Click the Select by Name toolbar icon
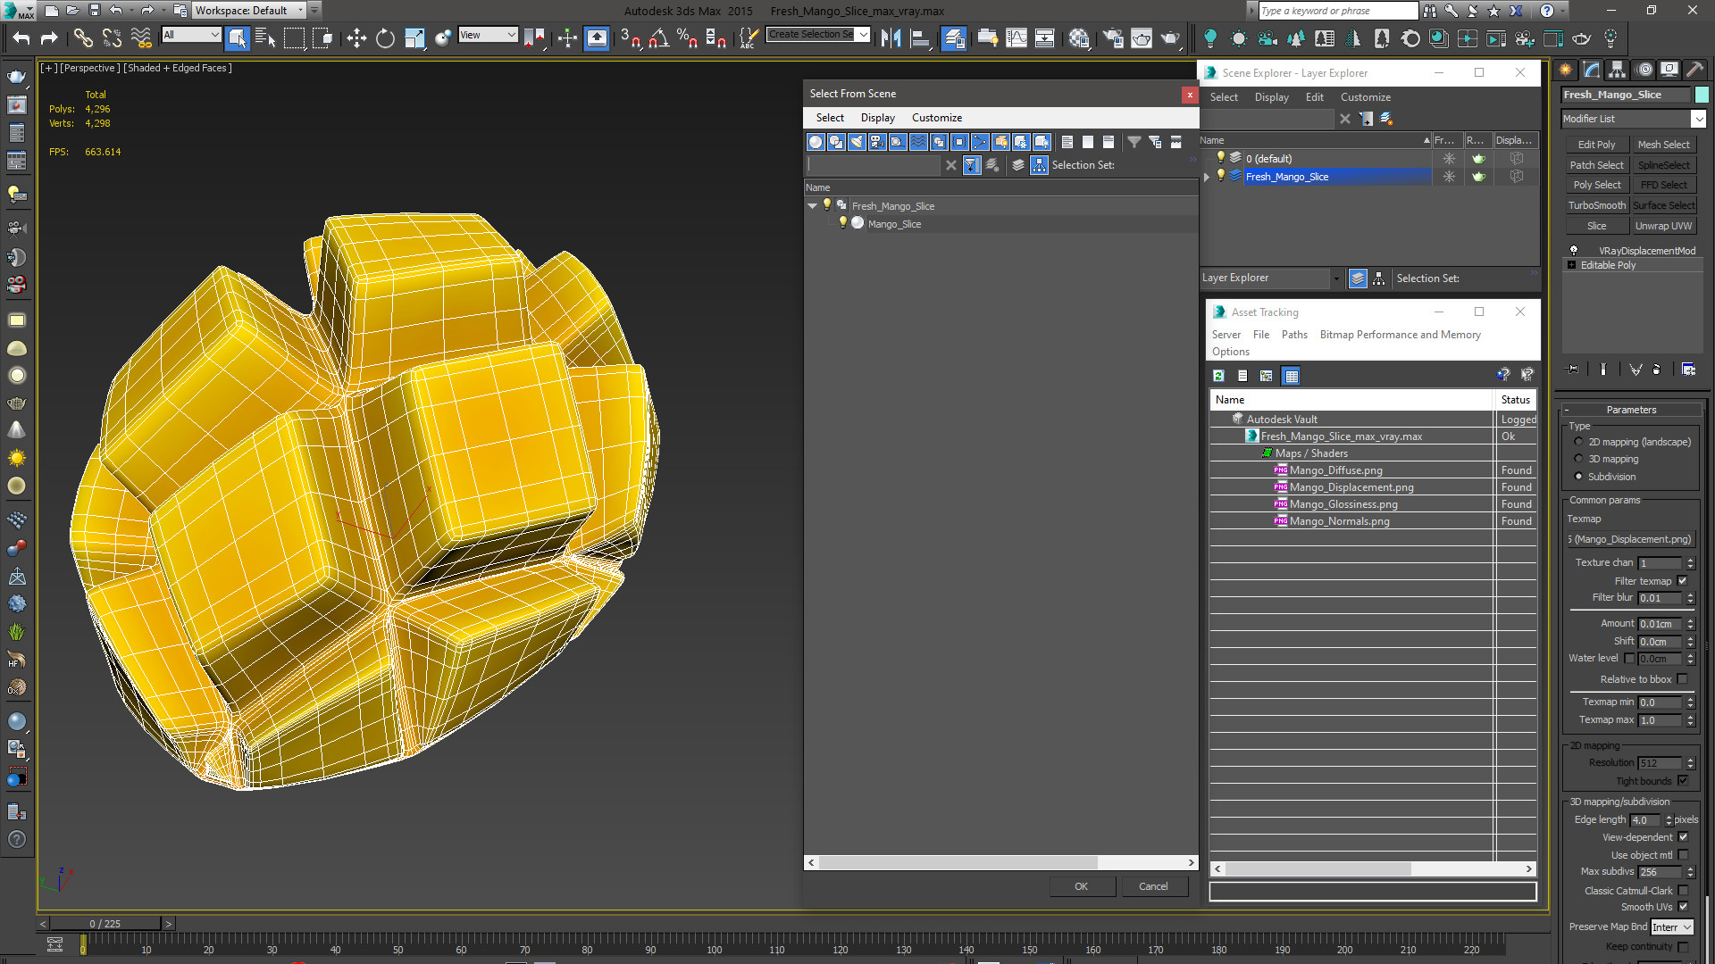1715x964 pixels. point(265,38)
